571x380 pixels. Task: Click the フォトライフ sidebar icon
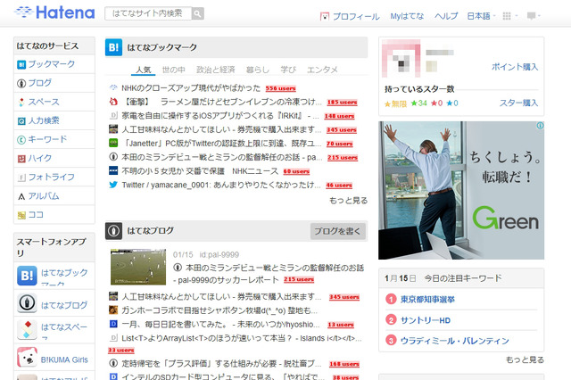pos(21,178)
